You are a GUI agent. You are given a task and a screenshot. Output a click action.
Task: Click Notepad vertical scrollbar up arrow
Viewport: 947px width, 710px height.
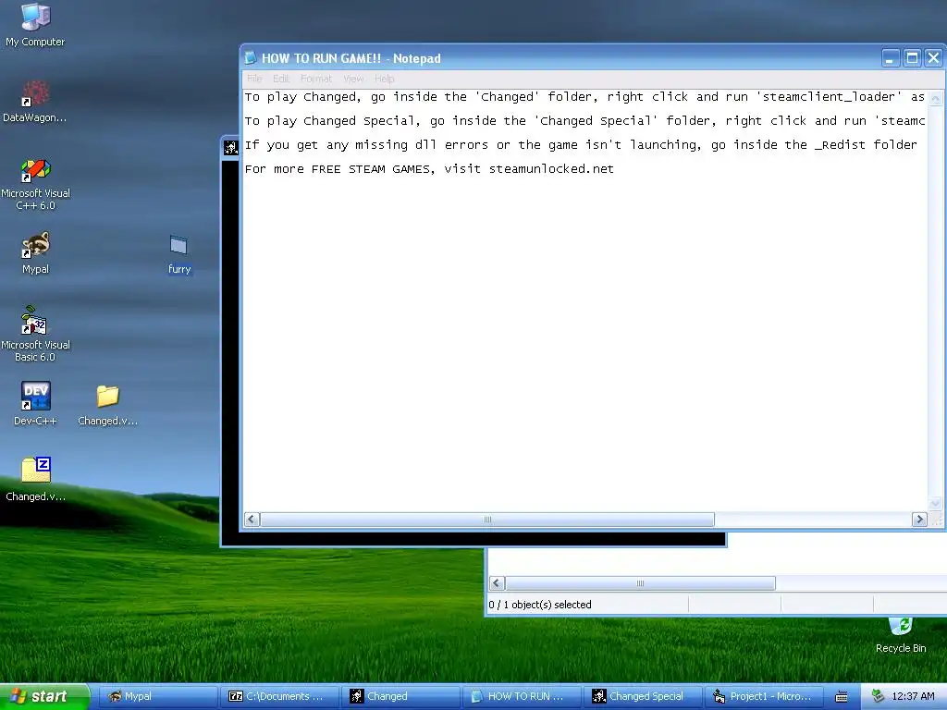(936, 98)
